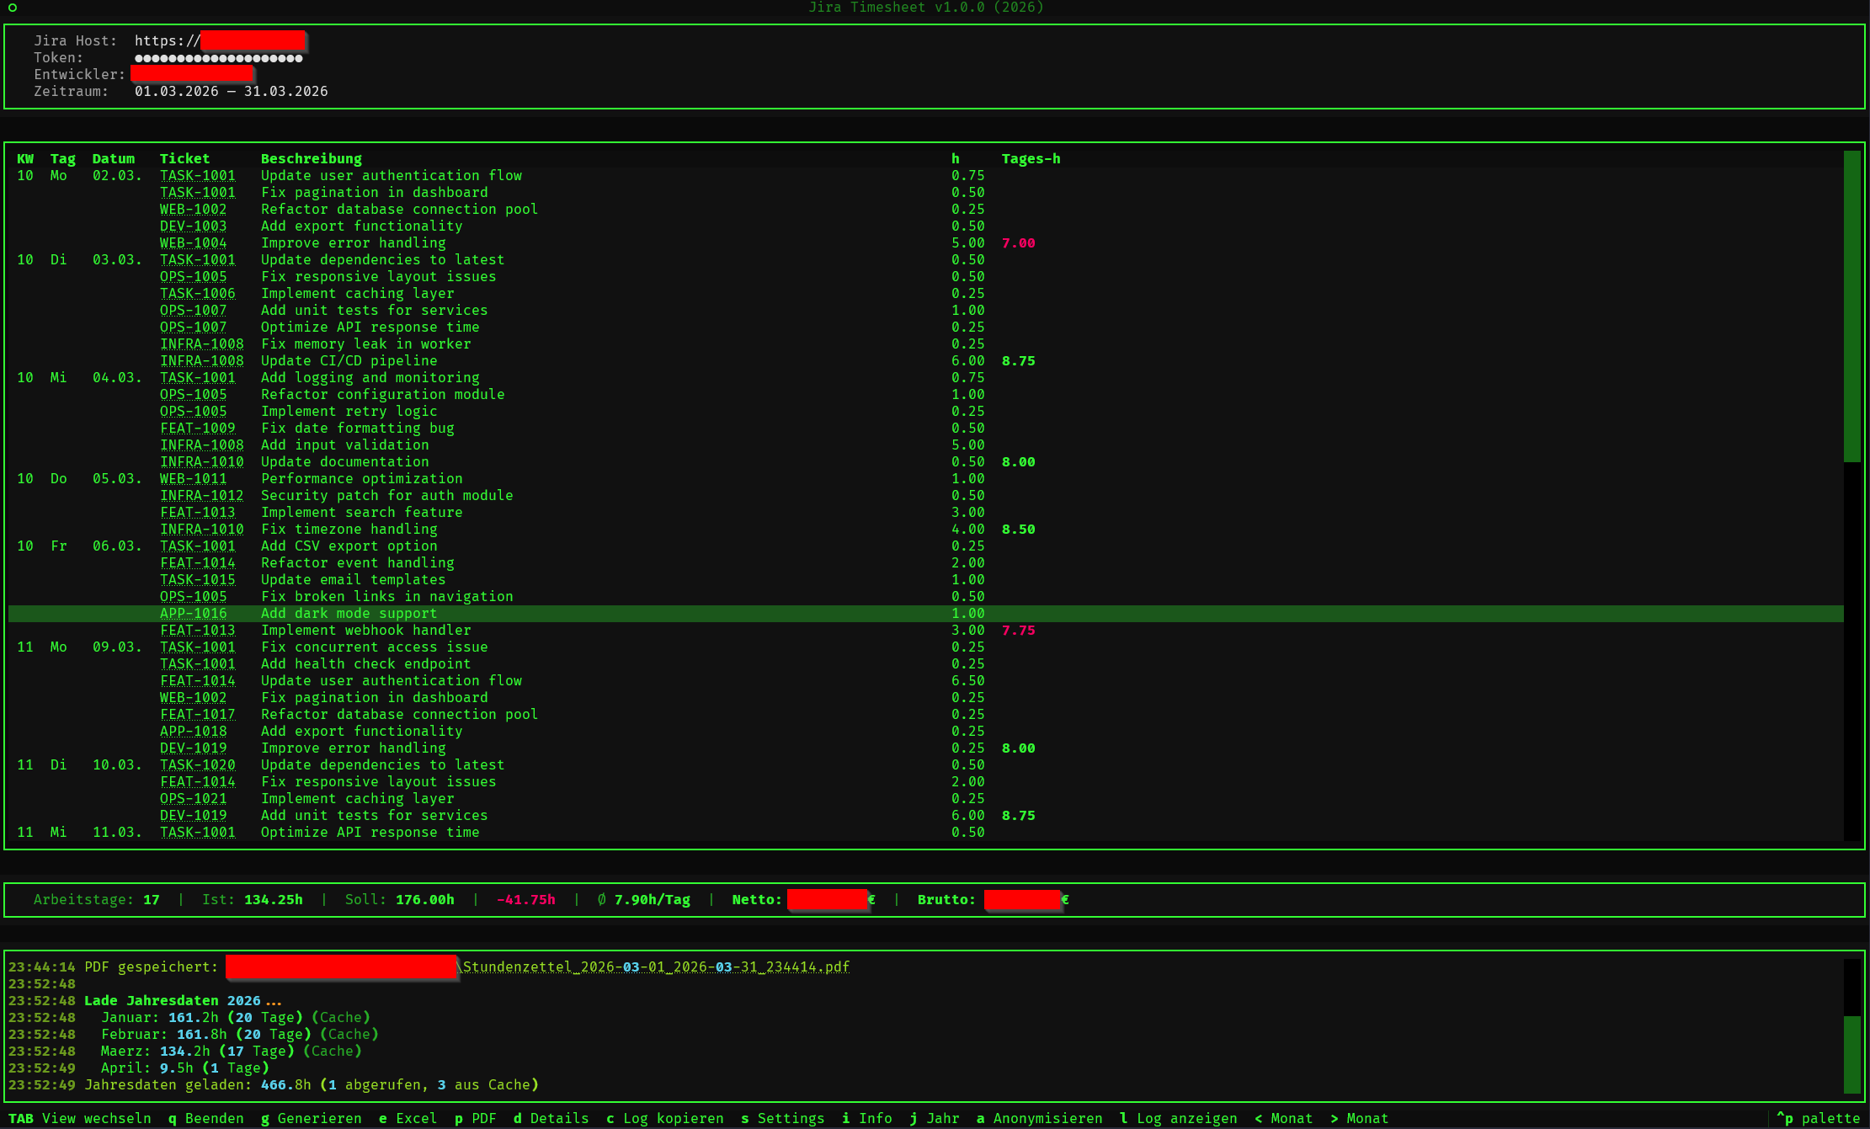Click a Anonymisieren footer shortcut

[x=1040, y=1118]
